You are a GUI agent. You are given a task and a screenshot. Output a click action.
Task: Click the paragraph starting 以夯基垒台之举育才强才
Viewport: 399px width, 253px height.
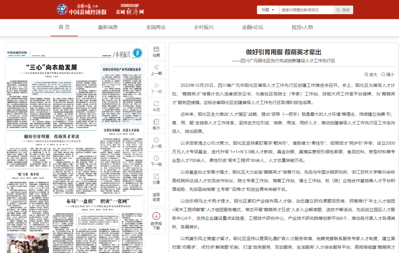(283, 181)
